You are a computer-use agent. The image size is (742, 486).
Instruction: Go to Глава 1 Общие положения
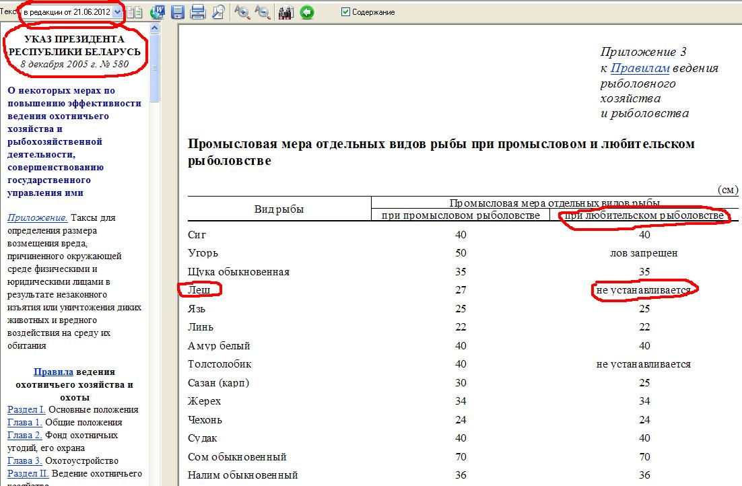tap(25, 422)
